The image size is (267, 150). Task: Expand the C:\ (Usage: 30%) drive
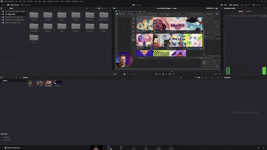tap(1, 14)
